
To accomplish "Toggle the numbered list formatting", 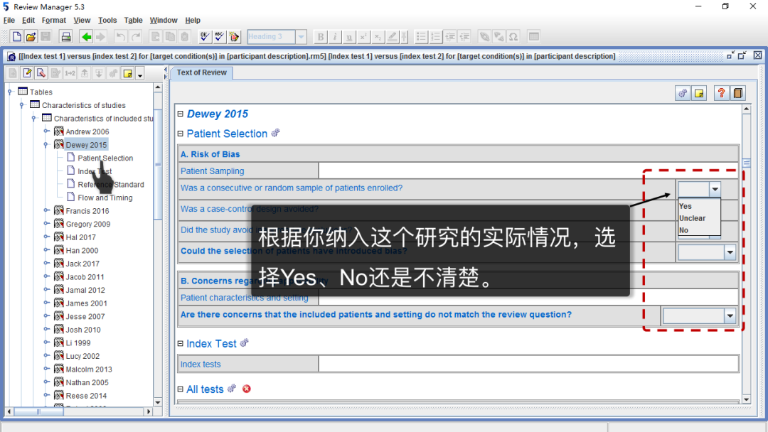I will tap(435, 36).
